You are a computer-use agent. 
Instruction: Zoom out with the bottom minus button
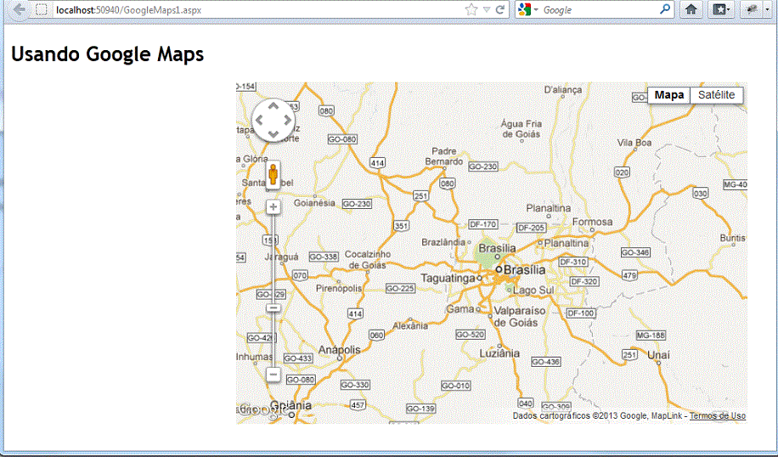pos(273,374)
